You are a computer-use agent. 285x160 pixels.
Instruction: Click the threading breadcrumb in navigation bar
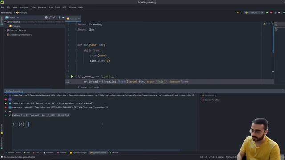[6, 13]
